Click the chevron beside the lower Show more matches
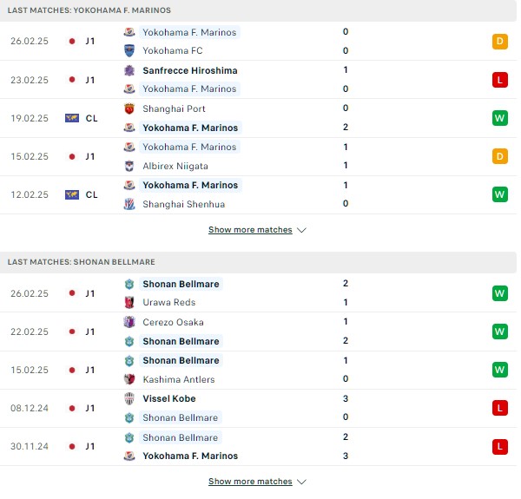521x499 pixels. tap(301, 482)
